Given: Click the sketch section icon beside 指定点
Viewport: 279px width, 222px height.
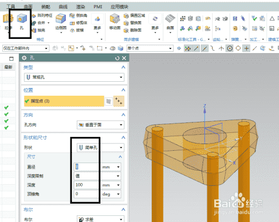Looking at the screenshot, I should click(x=109, y=101).
